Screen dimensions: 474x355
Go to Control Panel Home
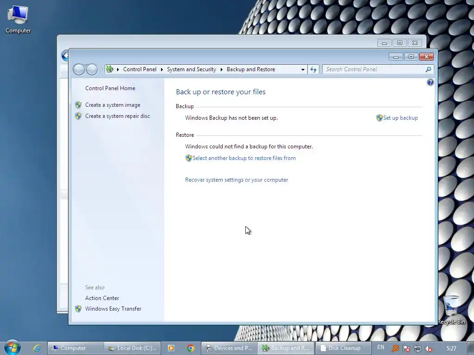pos(110,88)
